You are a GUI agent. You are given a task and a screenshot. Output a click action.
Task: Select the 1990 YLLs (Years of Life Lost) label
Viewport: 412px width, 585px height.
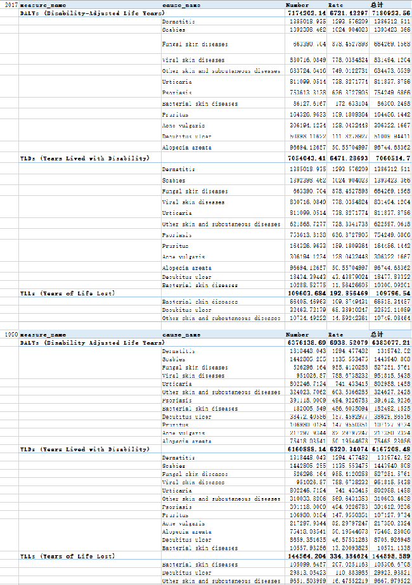(67, 556)
